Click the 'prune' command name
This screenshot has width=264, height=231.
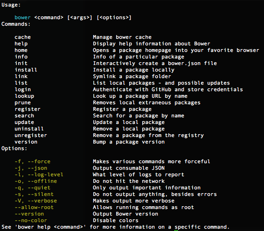[22, 103]
